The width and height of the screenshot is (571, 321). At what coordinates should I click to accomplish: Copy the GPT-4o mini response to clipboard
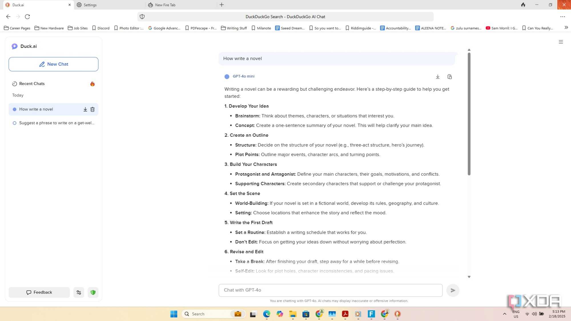click(450, 77)
